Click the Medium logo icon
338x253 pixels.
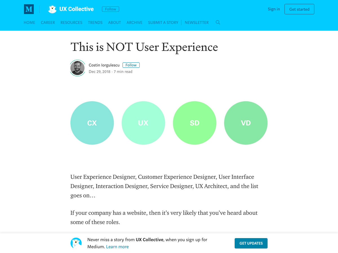29,9
